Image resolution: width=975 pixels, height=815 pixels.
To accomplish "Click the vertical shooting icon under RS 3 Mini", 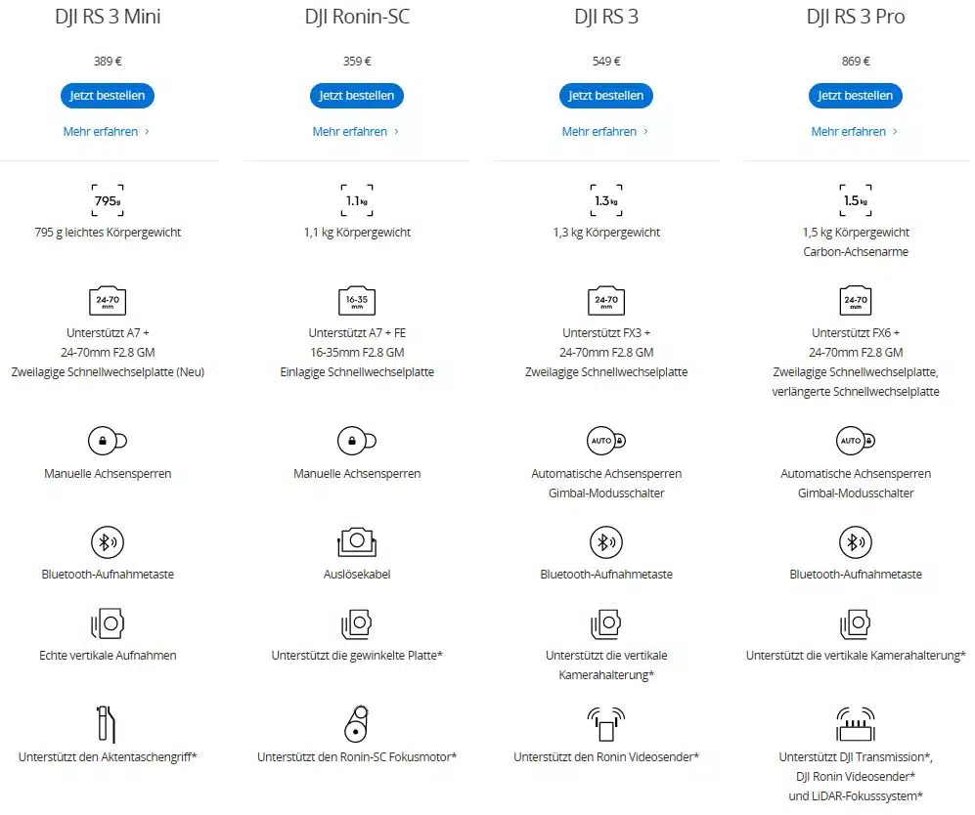I will tap(108, 623).
